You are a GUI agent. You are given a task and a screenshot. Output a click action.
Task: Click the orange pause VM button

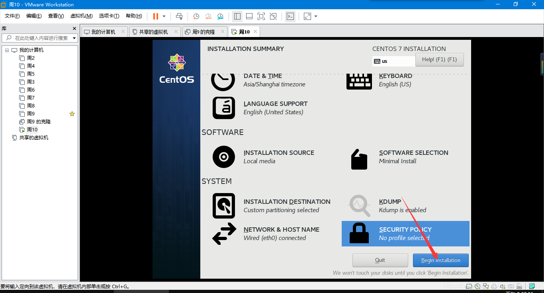tap(155, 16)
